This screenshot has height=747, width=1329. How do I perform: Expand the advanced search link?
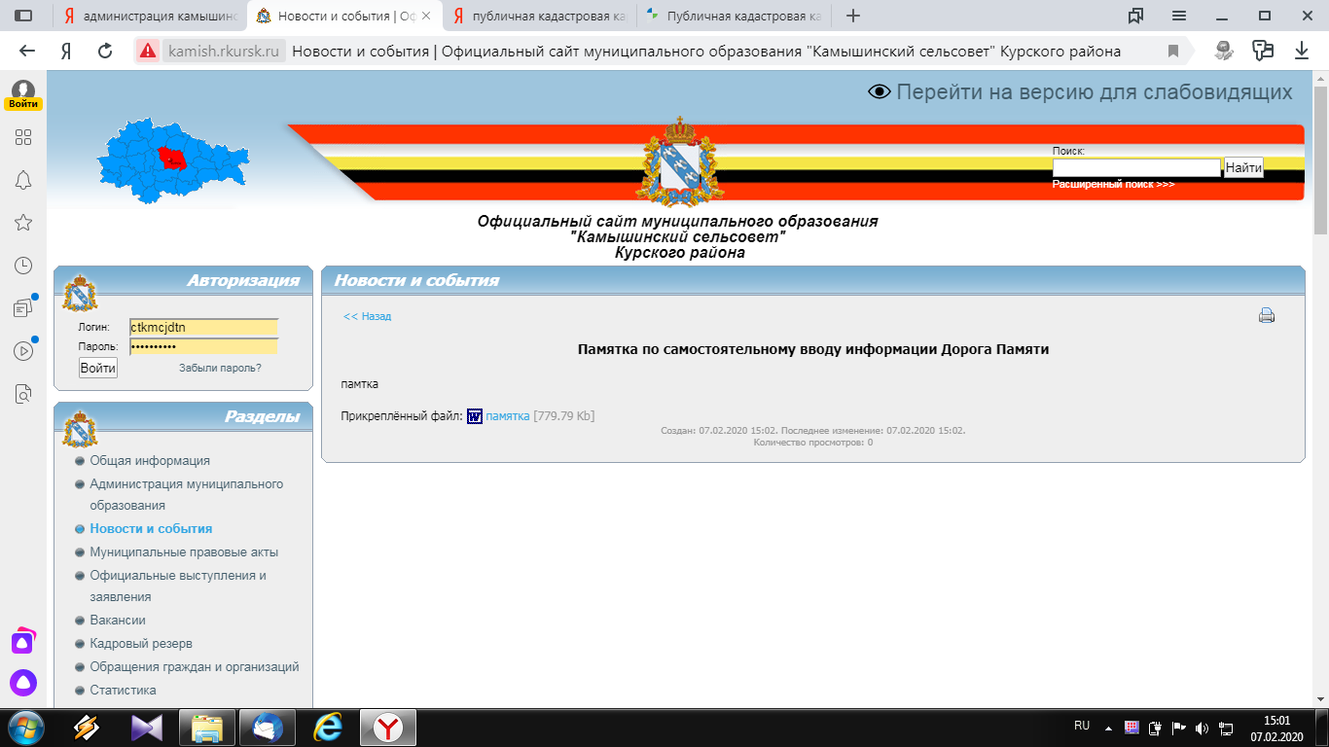pyautogui.click(x=1113, y=184)
